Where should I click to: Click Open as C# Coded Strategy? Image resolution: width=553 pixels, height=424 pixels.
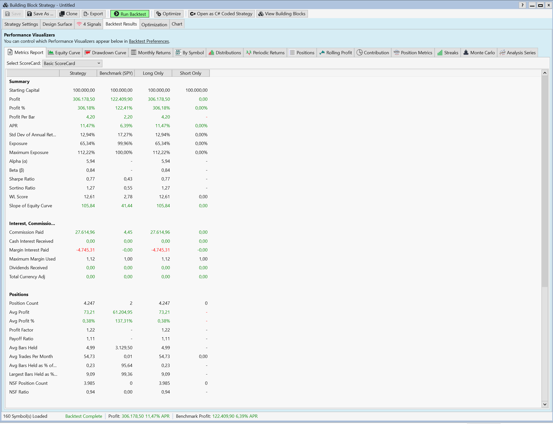[221, 14]
